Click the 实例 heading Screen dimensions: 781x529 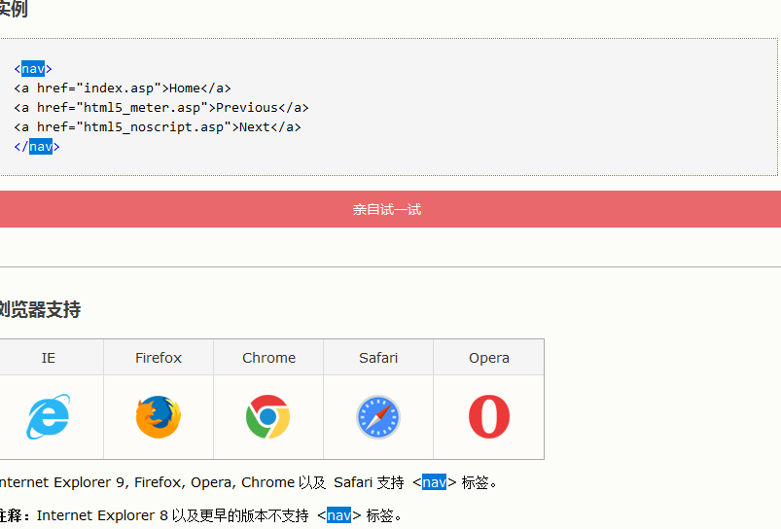coord(14,9)
